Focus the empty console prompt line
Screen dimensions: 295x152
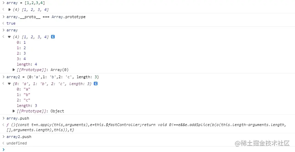(x=137, y=149)
